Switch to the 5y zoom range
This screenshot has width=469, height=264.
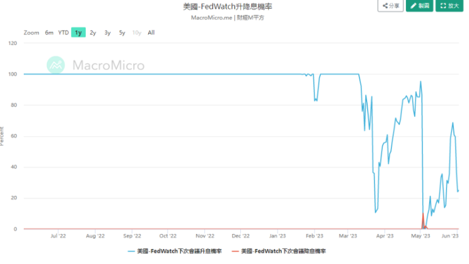122,32
